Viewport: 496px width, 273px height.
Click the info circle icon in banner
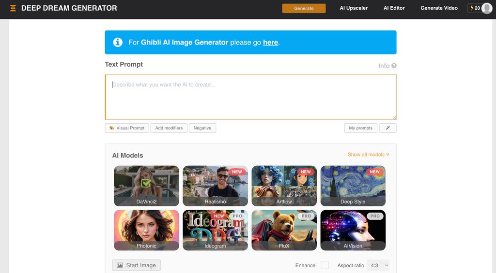click(118, 43)
